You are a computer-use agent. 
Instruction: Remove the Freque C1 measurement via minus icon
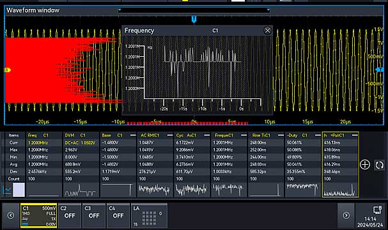(244, 135)
